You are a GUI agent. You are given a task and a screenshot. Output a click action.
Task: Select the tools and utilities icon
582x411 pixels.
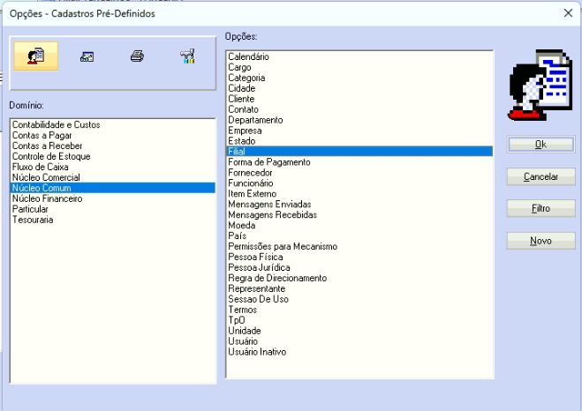187,56
